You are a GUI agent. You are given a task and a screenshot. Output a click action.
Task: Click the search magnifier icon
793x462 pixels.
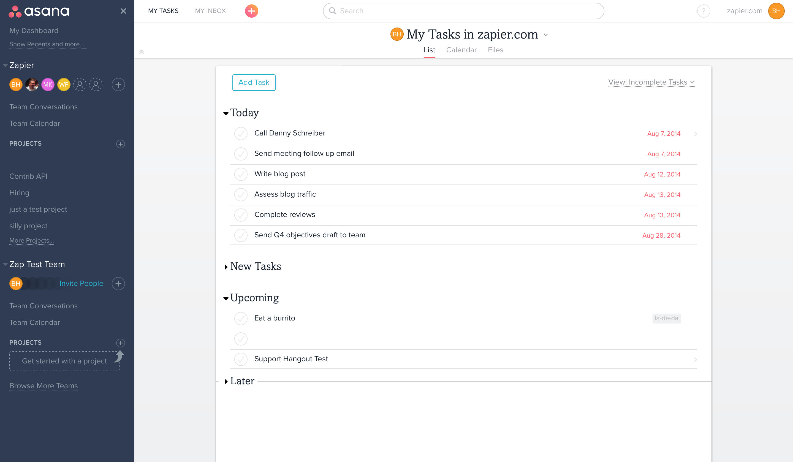click(x=332, y=11)
